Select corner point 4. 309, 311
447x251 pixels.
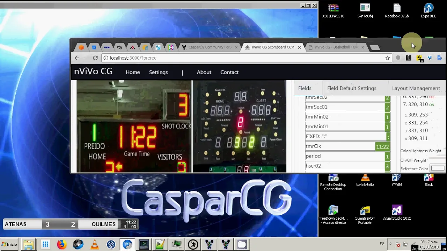click(x=416, y=138)
